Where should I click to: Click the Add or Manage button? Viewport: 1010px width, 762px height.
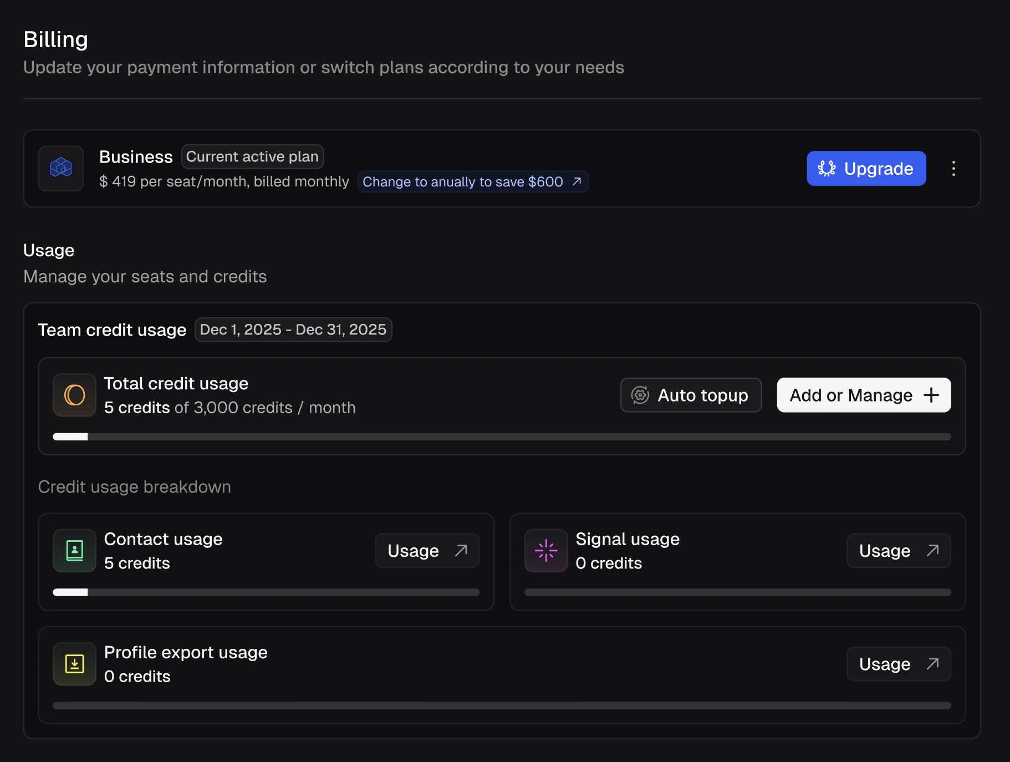[x=864, y=395]
